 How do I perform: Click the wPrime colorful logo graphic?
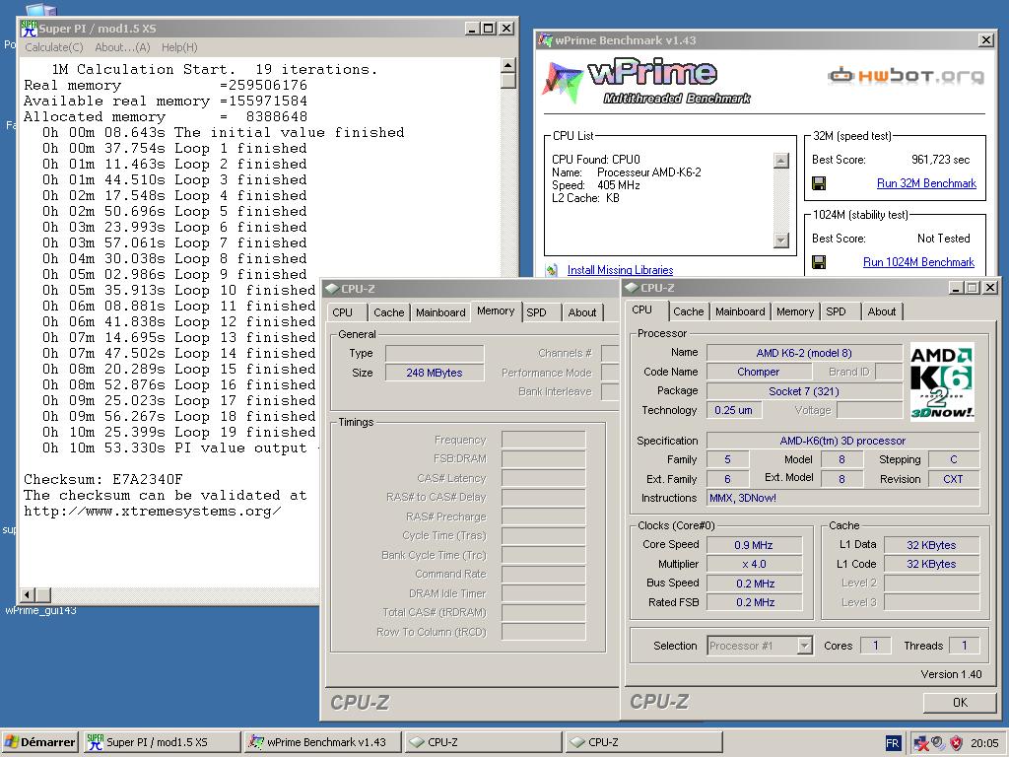(x=563, y=81)
